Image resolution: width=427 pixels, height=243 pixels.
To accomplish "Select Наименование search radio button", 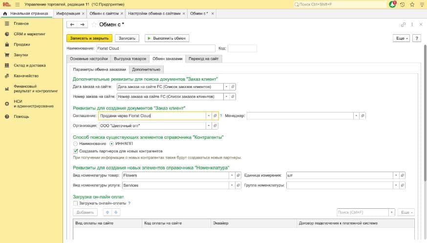I will 75,144.
